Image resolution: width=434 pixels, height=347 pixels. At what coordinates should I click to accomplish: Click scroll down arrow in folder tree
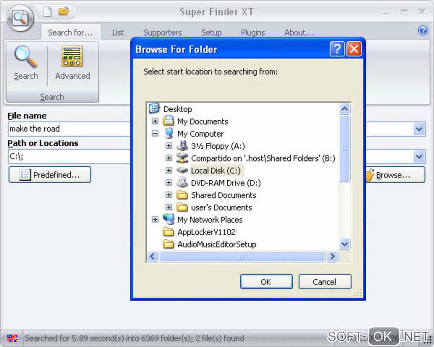point(345,244)
